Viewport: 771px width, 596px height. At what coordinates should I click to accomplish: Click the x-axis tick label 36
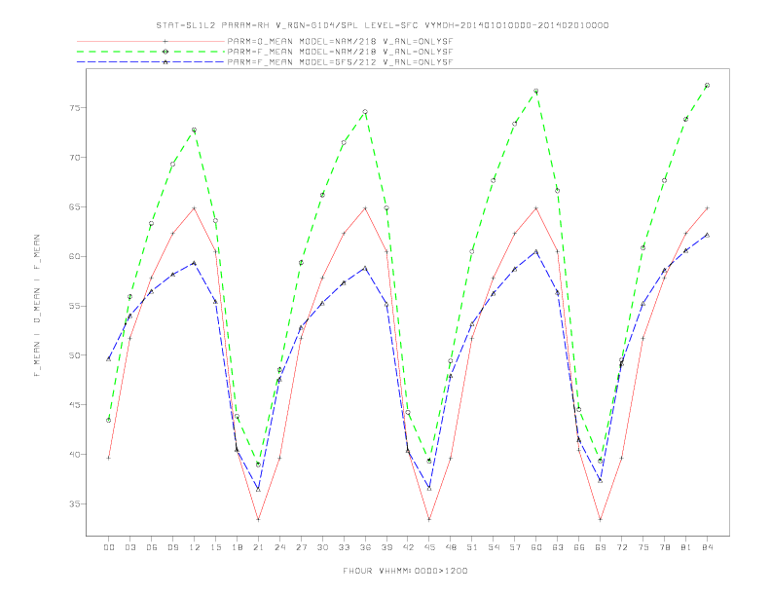365,547
